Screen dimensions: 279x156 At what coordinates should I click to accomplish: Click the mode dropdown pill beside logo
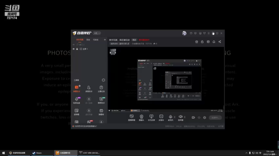pyautogui.click(x=97, y=33)
